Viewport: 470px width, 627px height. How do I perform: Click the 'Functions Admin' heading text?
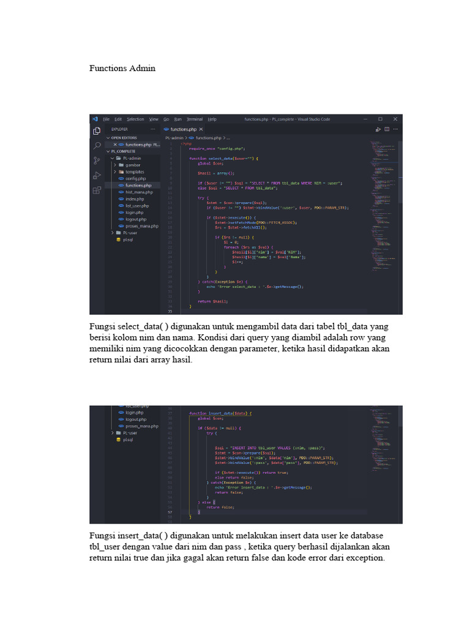pyautogui.click(x=122, y=68)
